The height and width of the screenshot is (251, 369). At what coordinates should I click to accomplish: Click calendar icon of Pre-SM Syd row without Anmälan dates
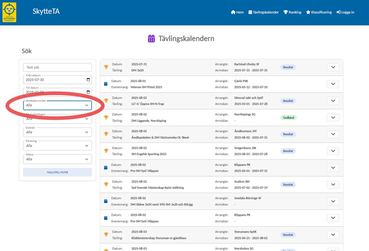(106, 218)
